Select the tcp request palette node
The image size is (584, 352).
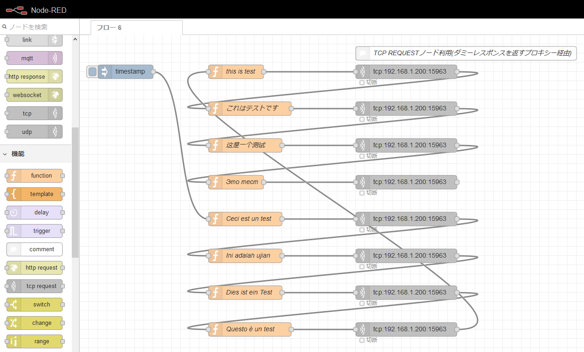point(35,286)
